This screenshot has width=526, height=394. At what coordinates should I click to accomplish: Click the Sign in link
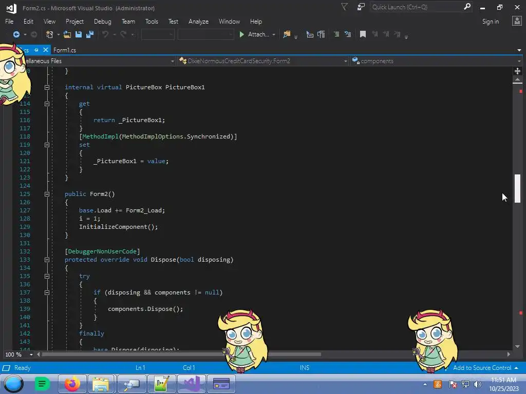pyautogui.click(x=490, y=22)
